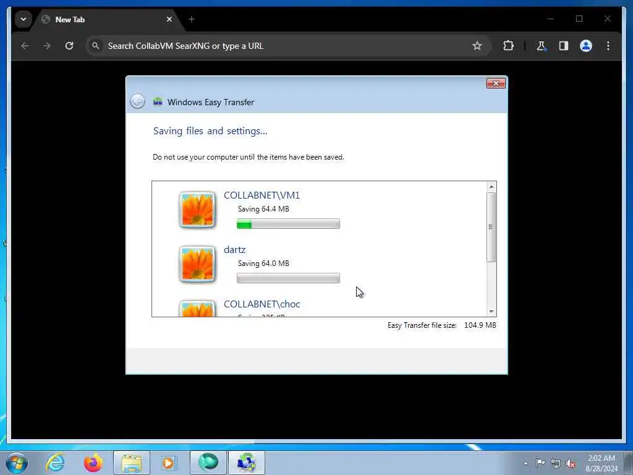Click the COLLABNET\VM1 account picture
The image size is (633, 475).
click(x=197, y=210)
